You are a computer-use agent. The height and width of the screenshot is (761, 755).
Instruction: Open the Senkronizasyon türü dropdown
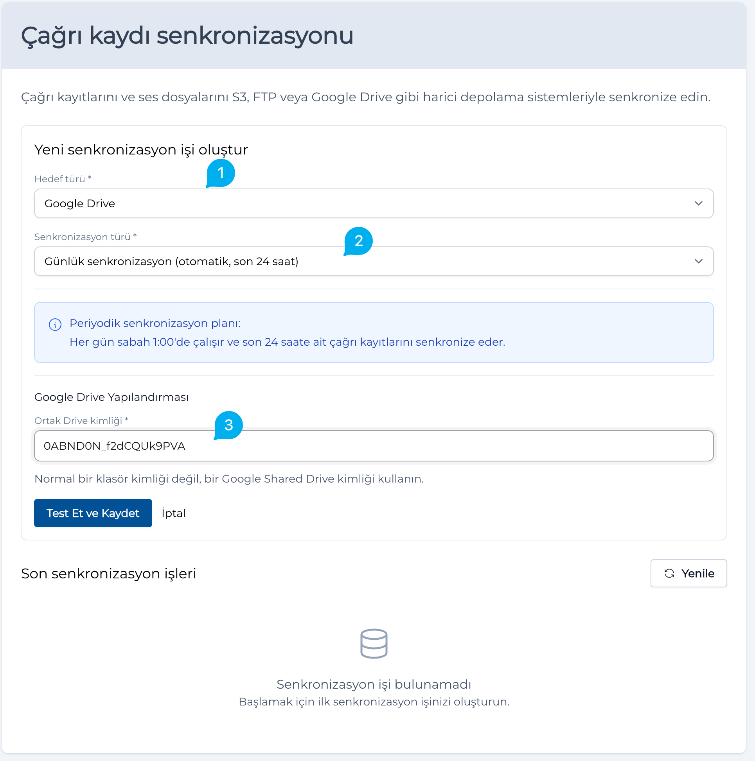click(x=374, y=261)
